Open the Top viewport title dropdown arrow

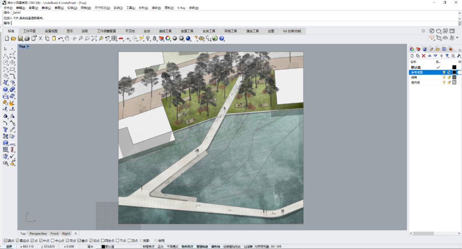coord(28,47)
